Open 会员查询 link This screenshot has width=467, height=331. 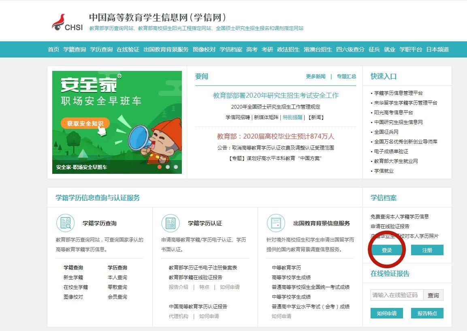coord(117,297)
